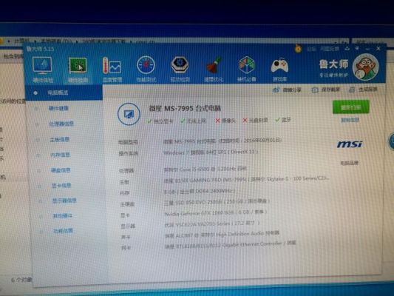Click the green 重新扫描 button
394x296 pixels.
(x=351, y=107)
